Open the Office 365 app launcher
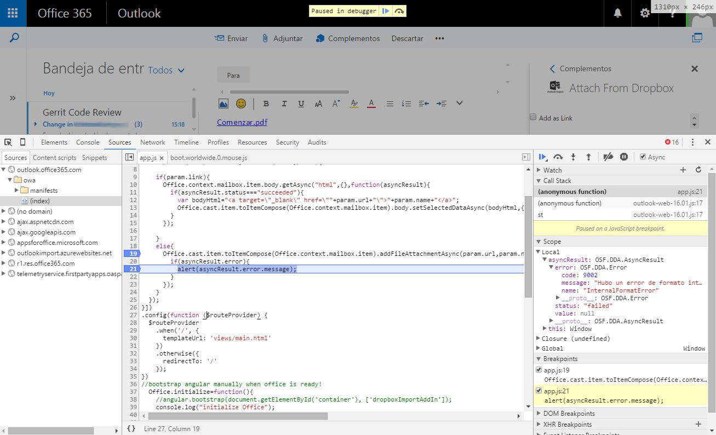Image resolution: width=716 pixels, height=435 pixels. pos(13,13)
